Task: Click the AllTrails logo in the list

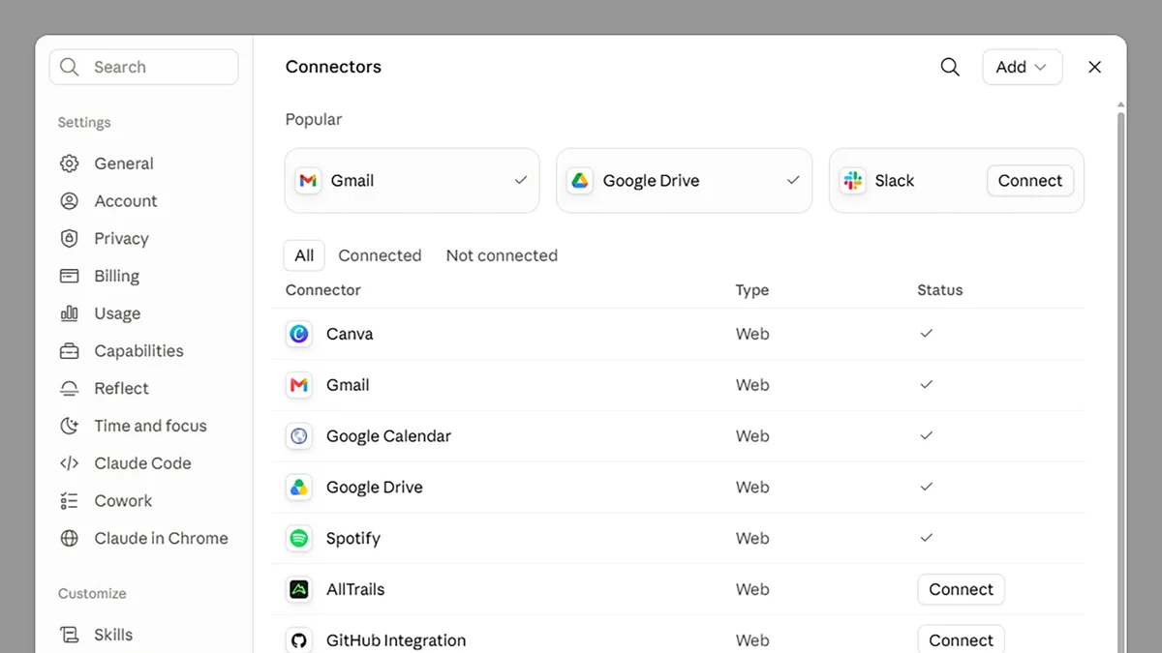Action: [x=299, y=589]
